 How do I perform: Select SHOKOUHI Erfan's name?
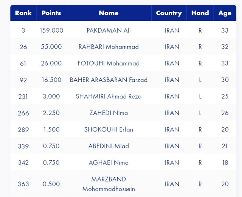(x=109, y=130)
